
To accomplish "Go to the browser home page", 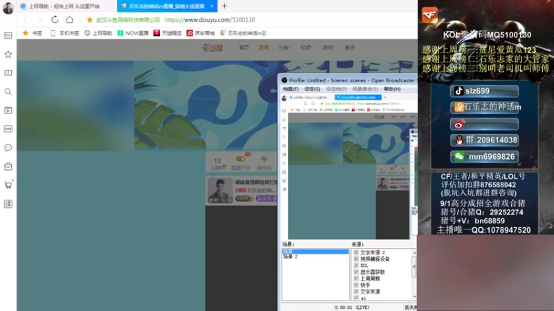I will coord(70,20).
